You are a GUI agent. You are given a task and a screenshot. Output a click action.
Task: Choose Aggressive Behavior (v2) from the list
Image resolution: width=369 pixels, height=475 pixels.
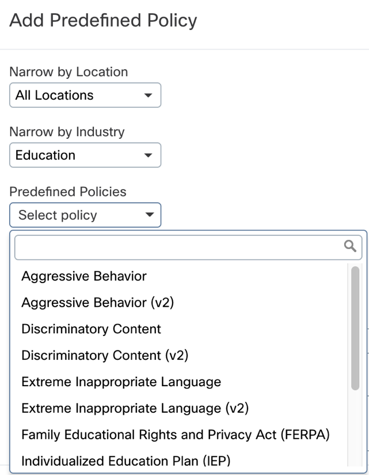tap(97, 303)
